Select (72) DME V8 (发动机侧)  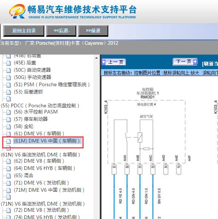point(41,210)
